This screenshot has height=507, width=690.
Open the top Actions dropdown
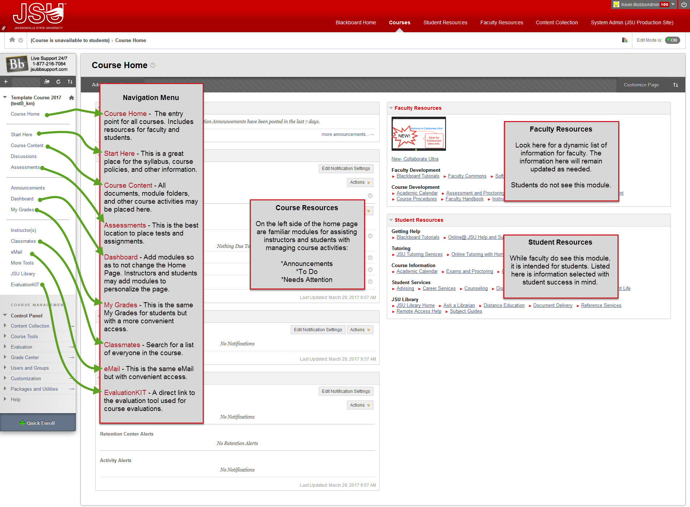[360, 182]
